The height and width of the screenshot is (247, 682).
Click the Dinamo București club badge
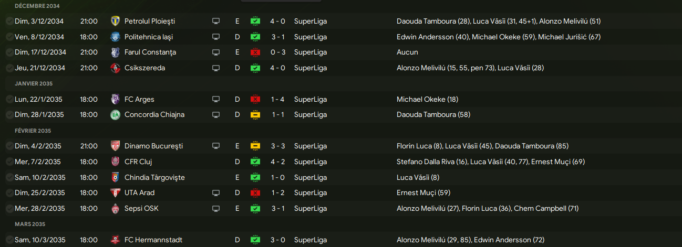click(x=116, y=146)
